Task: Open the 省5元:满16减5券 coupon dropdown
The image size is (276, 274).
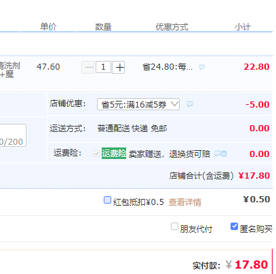Action: (x=138, y=104)
